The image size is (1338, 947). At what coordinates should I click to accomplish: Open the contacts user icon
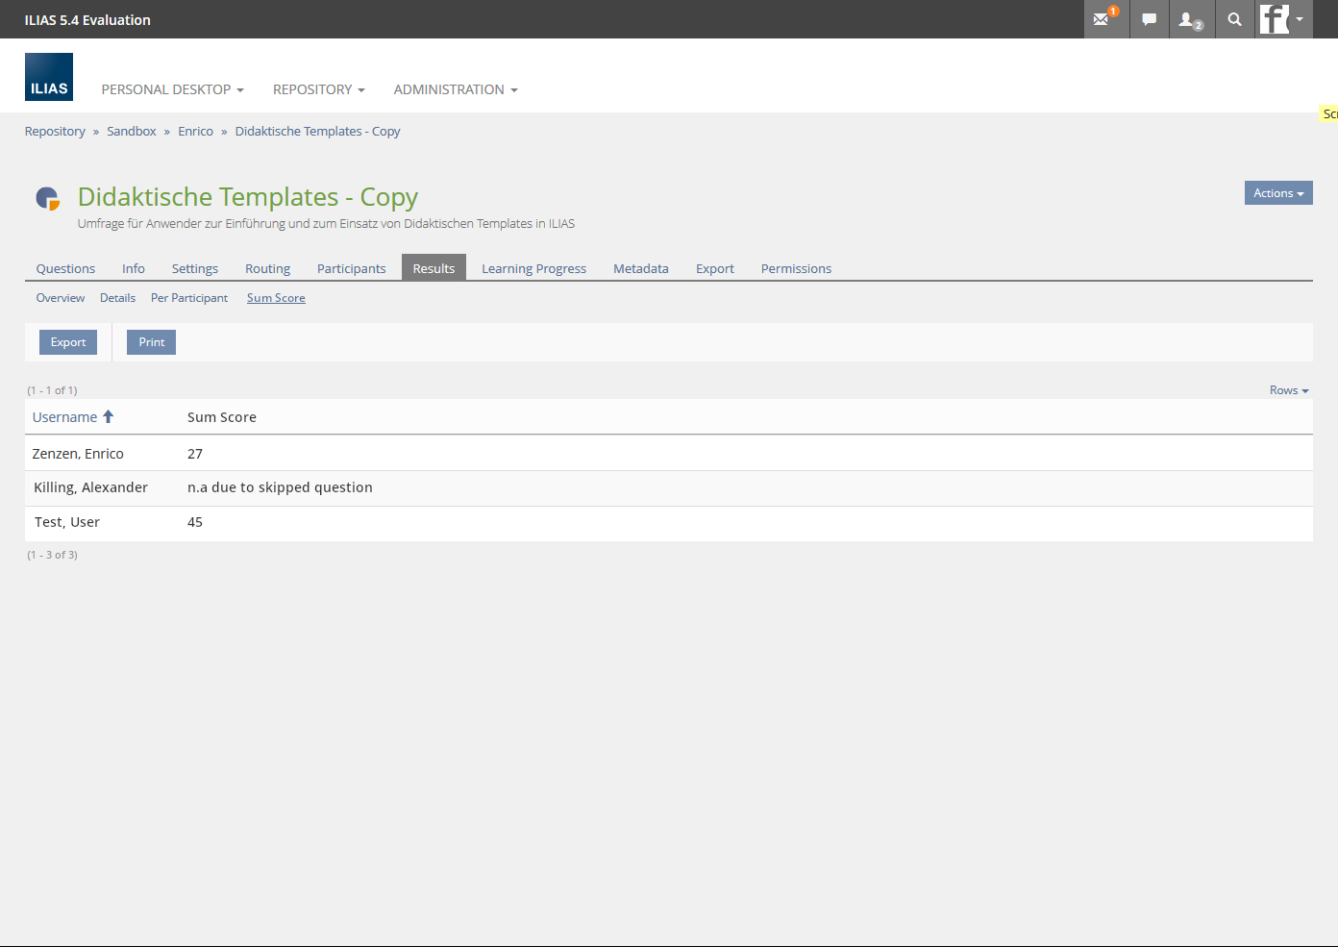pyautogui.click(x=1190, y=19)
